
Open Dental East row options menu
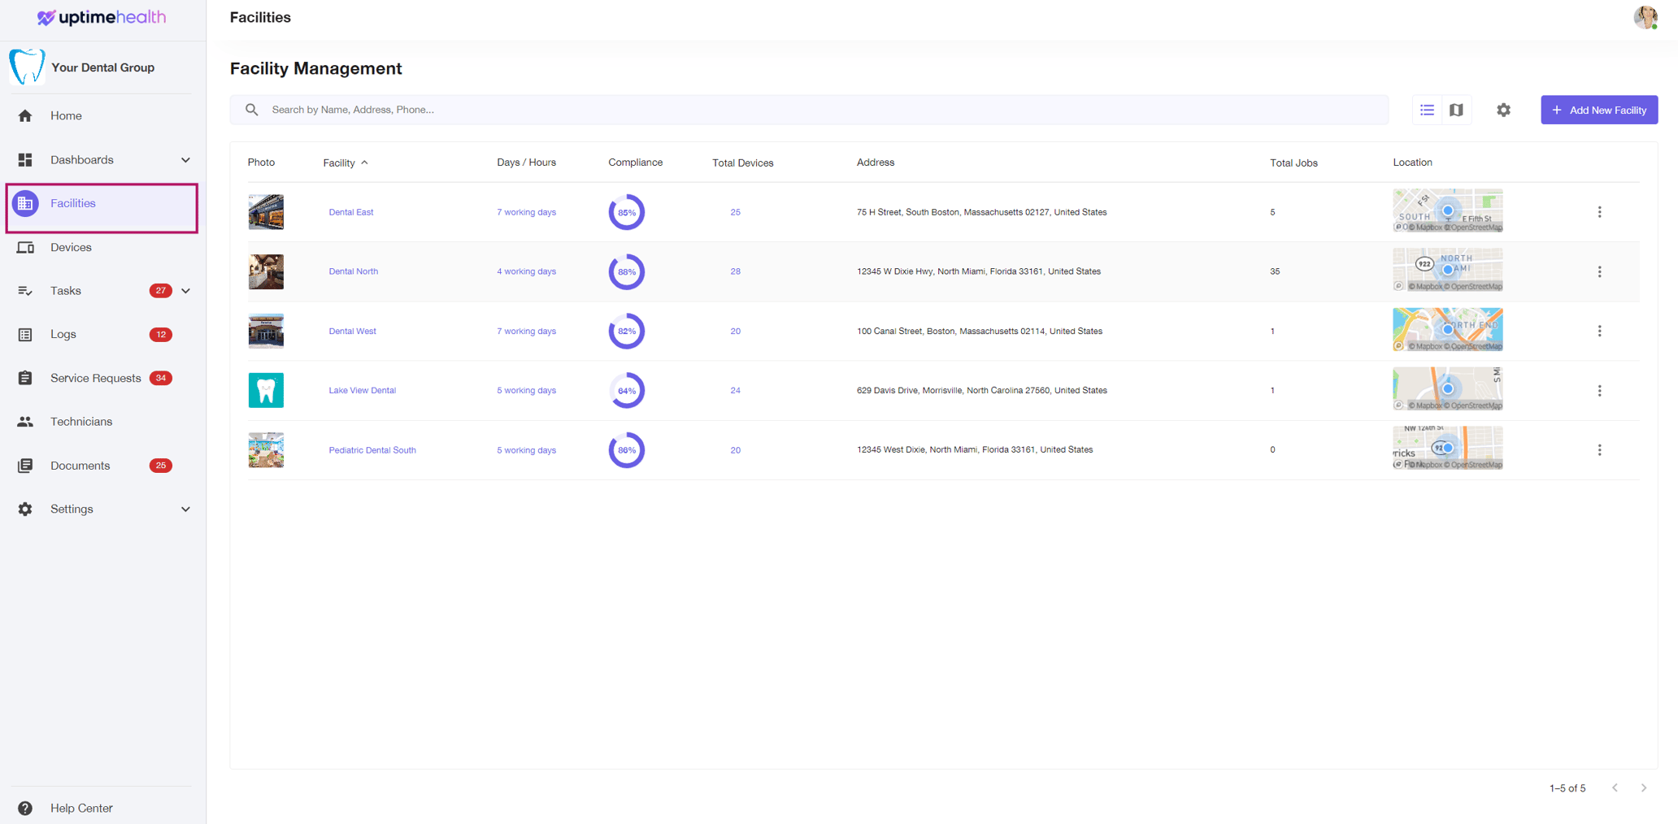1599,212
